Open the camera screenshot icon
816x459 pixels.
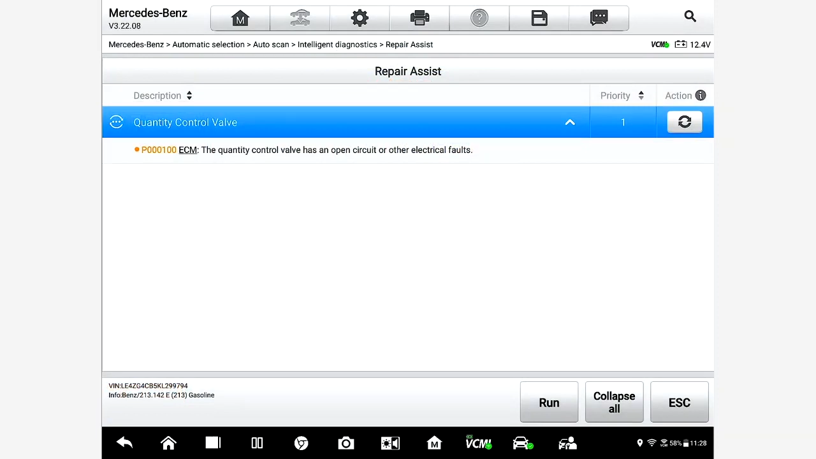pyautogui.click(x=346, y=443)
